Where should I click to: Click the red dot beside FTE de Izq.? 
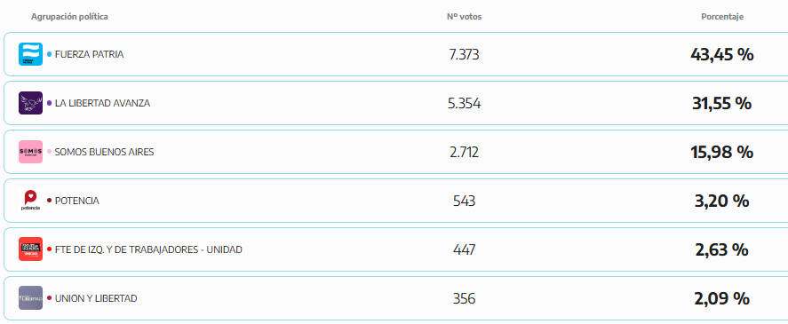pos(49,249)
